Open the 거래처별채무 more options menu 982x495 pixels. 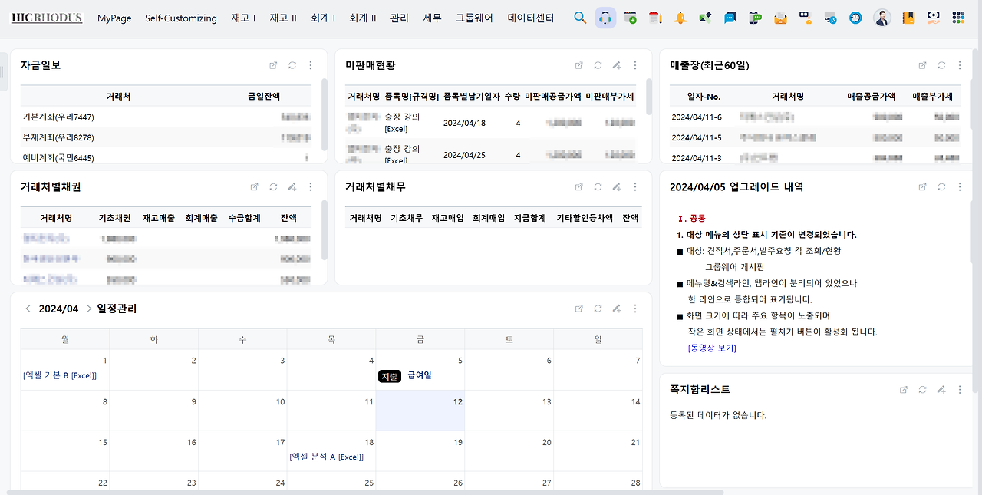(x=635, y=186)
